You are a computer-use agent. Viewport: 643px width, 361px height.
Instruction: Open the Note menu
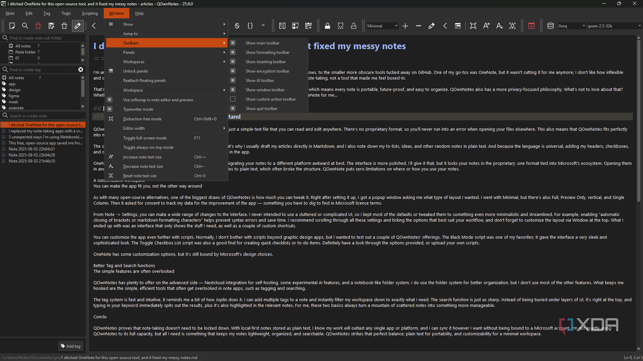(10, 13)
